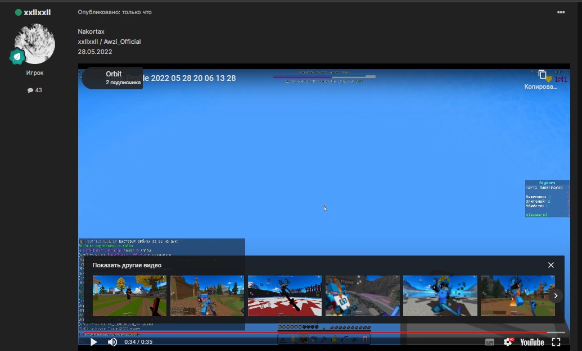Open third suggested video with red floor
This screenshot has width=582, height=351.
(x=285, y=295)
